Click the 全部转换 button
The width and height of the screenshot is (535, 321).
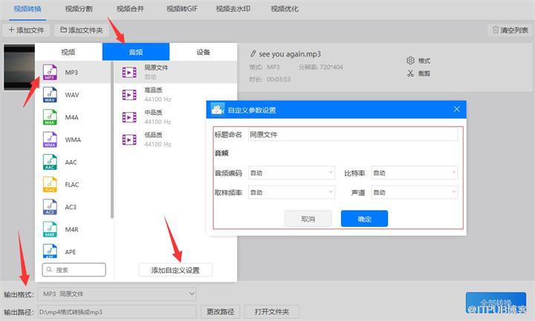click(496, 302)
